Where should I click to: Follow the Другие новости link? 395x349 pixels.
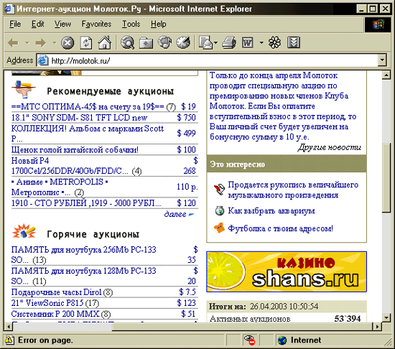(330, 147)
